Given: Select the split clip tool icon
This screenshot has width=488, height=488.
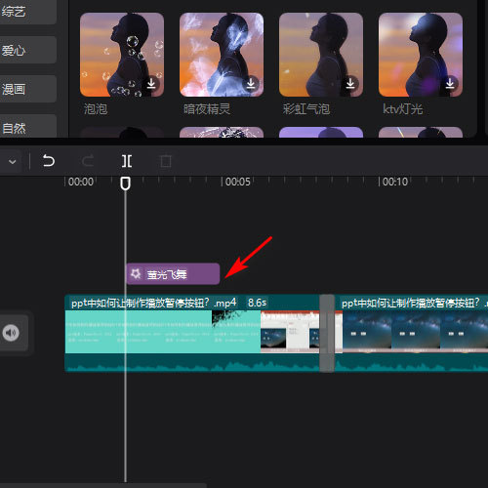Looking at the screenshot, I should click(x=127, y=161).
